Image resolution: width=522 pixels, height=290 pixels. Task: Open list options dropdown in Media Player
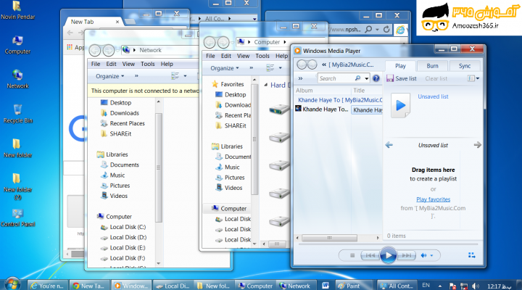[473, 78]
